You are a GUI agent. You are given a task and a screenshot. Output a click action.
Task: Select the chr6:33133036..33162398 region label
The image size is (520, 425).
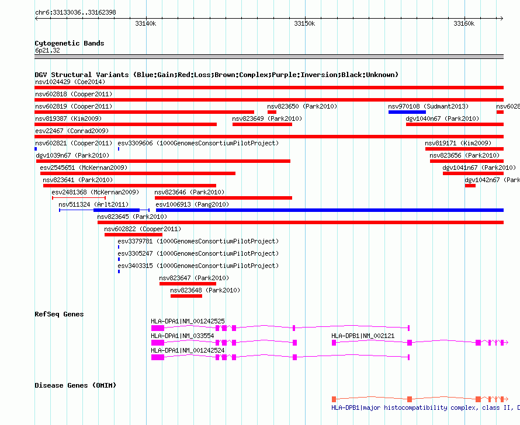point(75,13)
